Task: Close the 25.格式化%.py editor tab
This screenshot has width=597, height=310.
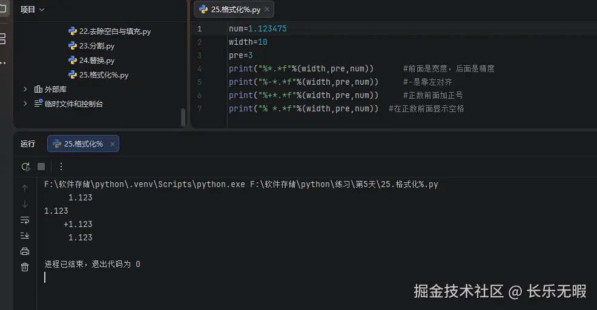Action: (x=267, y=10)
